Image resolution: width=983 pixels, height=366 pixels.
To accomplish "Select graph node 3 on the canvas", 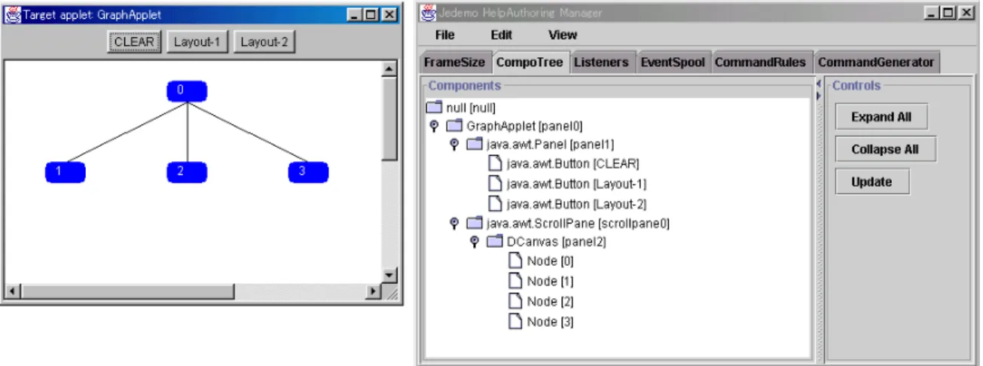I will pyautogui.click(x=308, y=172).
